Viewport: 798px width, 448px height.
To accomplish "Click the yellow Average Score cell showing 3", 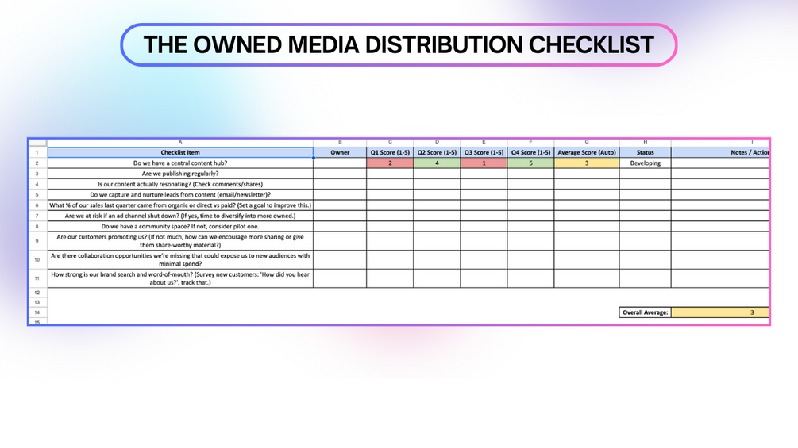I will (587, 163).
